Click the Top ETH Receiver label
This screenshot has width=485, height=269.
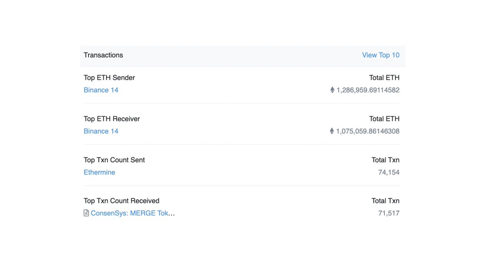click(x=112, y=119)
